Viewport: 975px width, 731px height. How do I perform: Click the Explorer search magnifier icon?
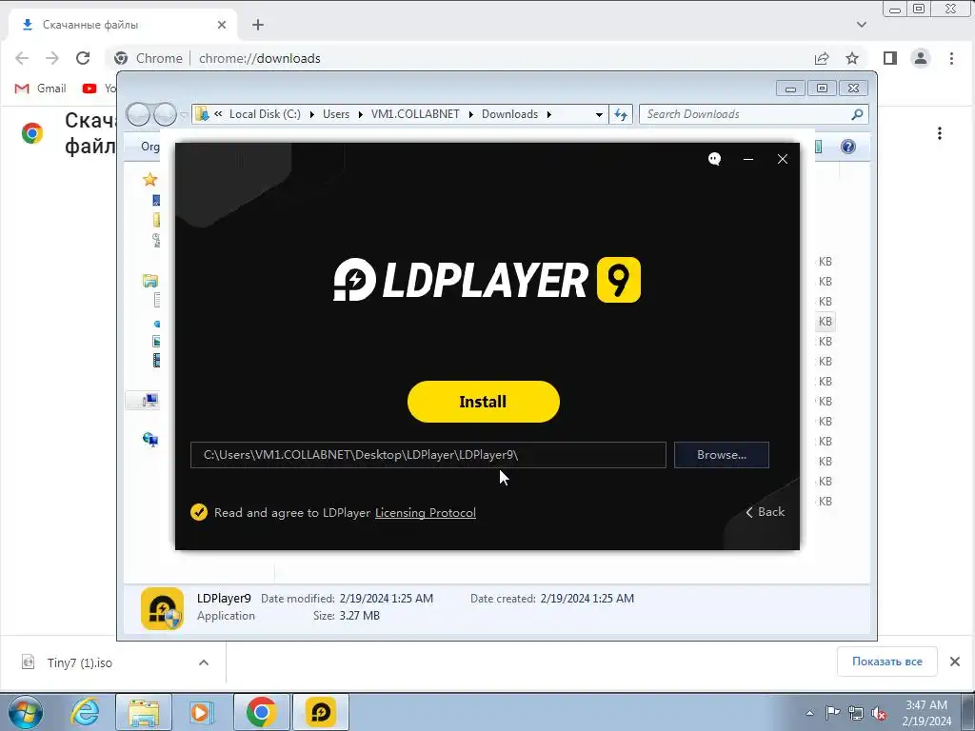(x=858, y=114)
